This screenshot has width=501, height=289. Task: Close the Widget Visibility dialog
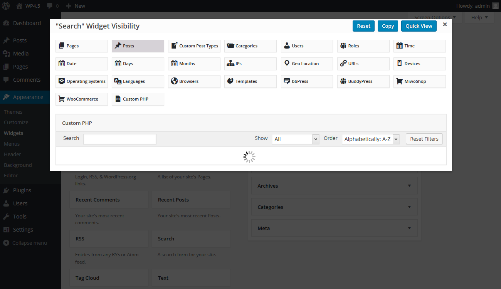coord(445,24)
